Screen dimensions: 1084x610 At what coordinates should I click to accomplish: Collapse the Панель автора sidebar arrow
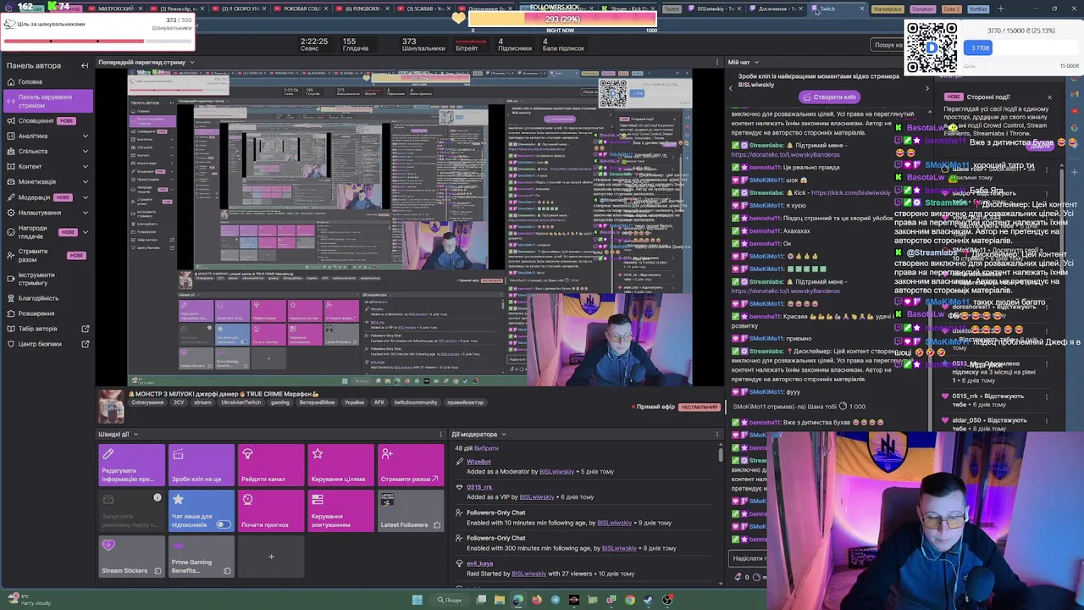(x=85, y=65)
